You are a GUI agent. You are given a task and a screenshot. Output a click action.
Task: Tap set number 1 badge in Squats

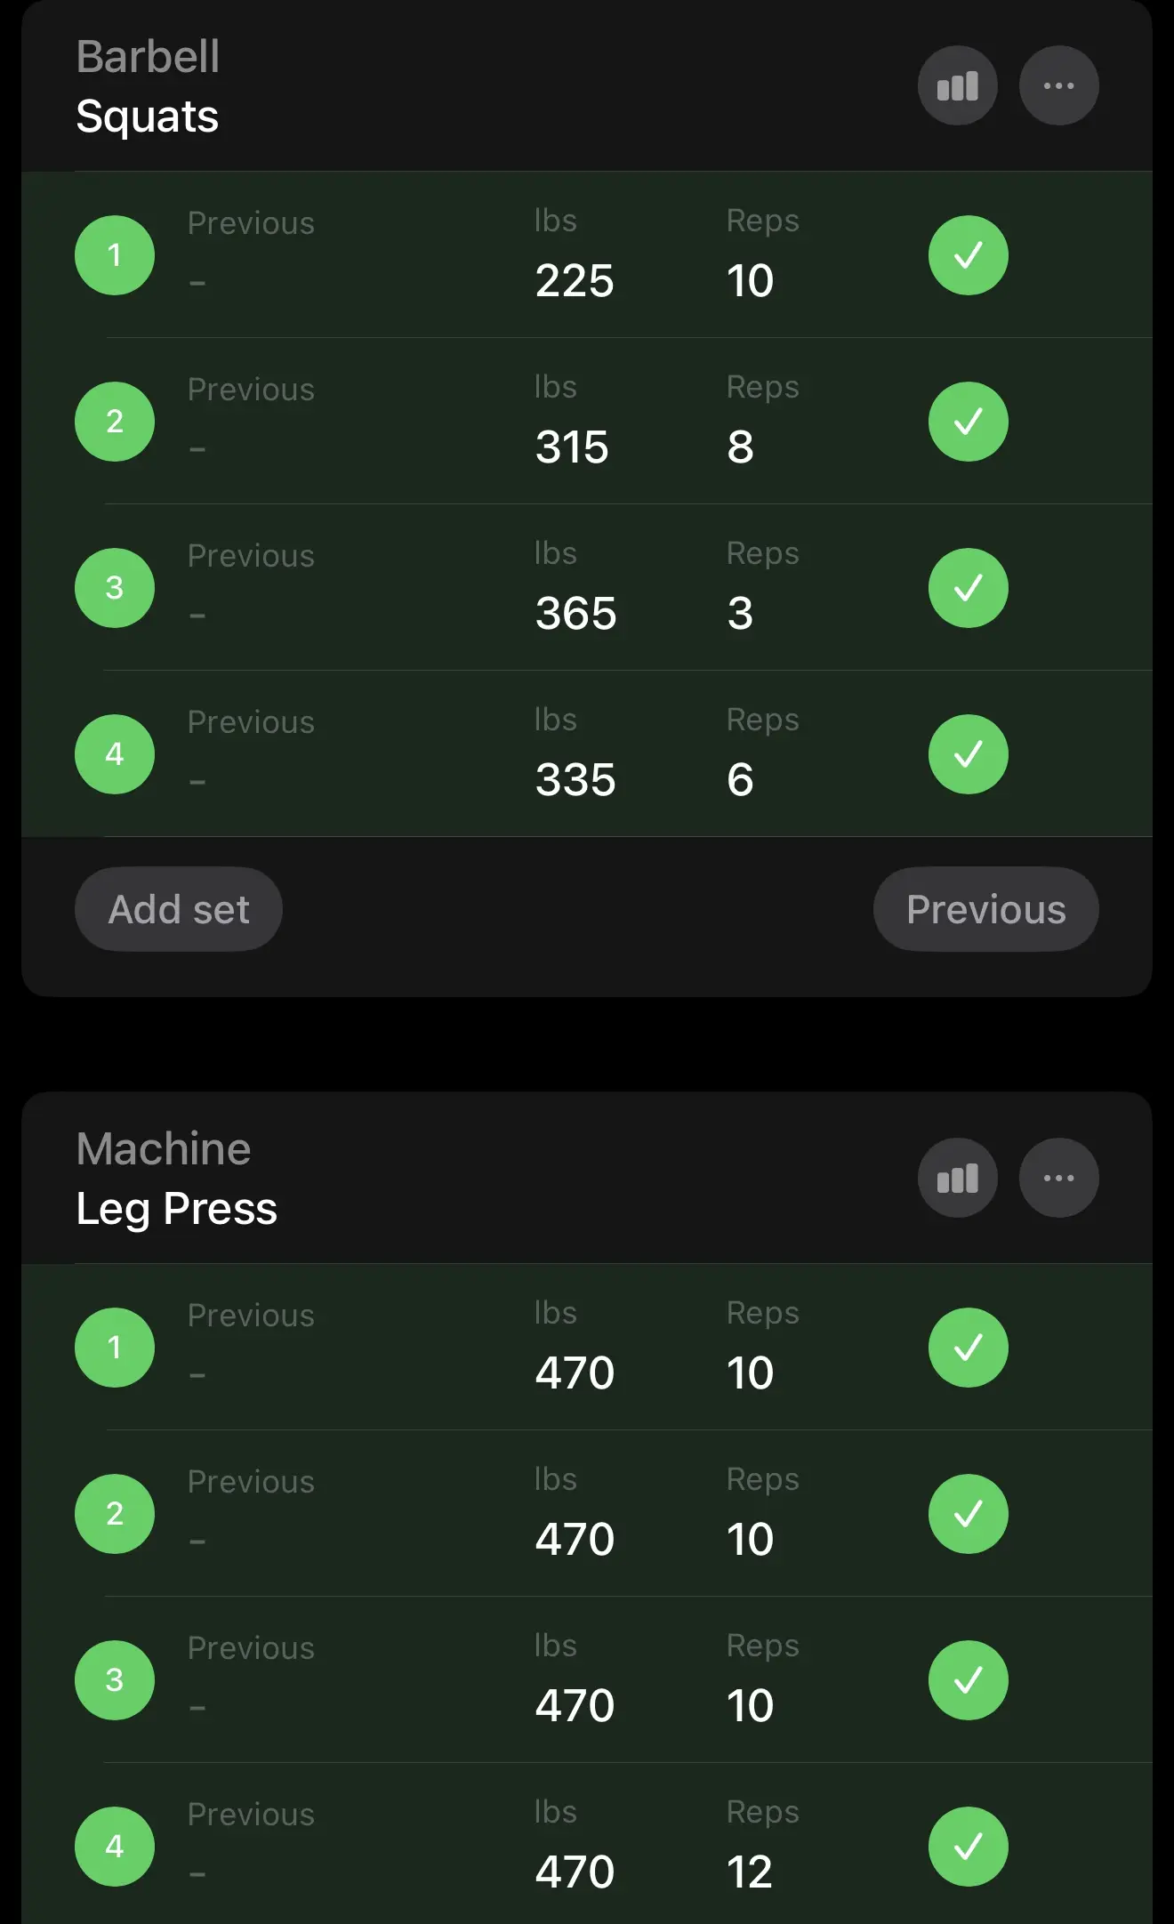point(115,255)
